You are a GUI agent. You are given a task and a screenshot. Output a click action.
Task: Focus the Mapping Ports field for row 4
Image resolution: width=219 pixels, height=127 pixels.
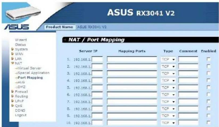point(132,81)
